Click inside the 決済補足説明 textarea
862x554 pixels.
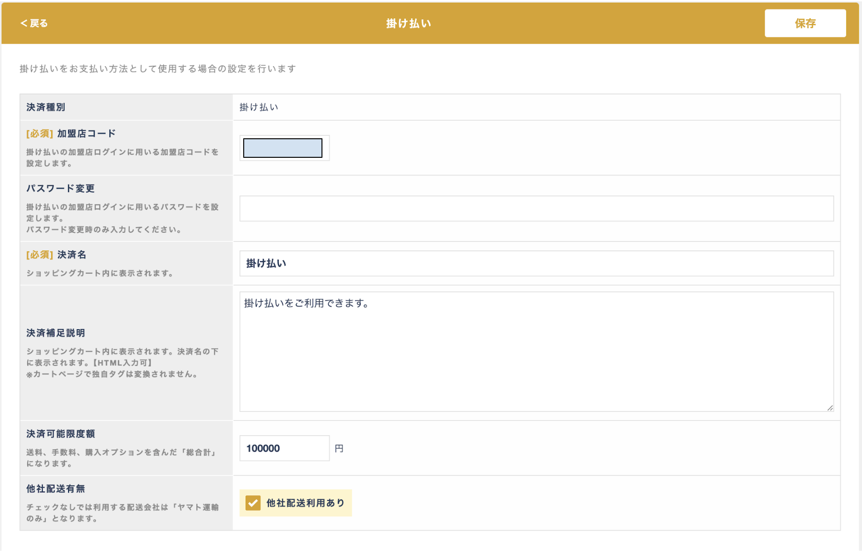coord(536,351)
